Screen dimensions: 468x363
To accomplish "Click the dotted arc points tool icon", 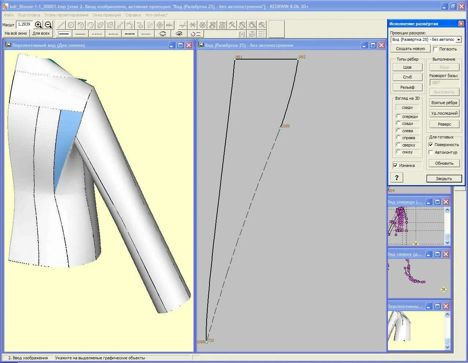I will [x=130, y=25].
